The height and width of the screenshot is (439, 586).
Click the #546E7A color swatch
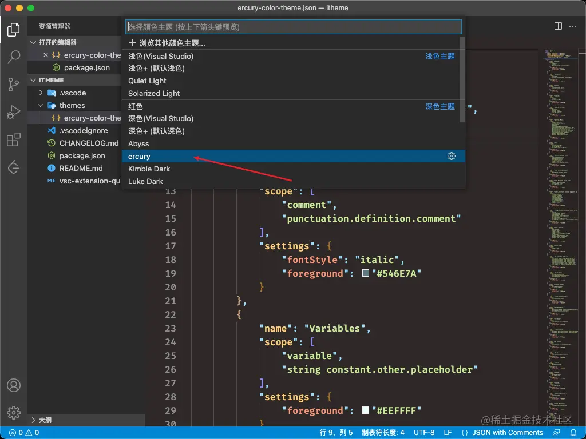(366, 273)
